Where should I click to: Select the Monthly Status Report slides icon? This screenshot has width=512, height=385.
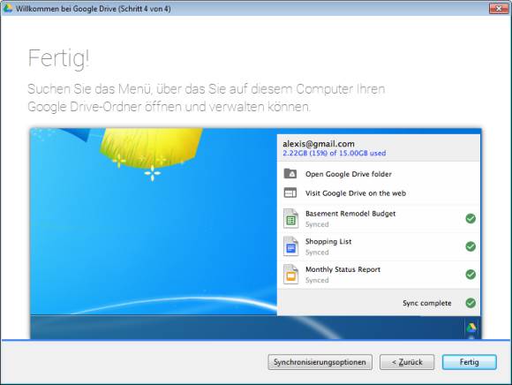click(x=290, y=275)
